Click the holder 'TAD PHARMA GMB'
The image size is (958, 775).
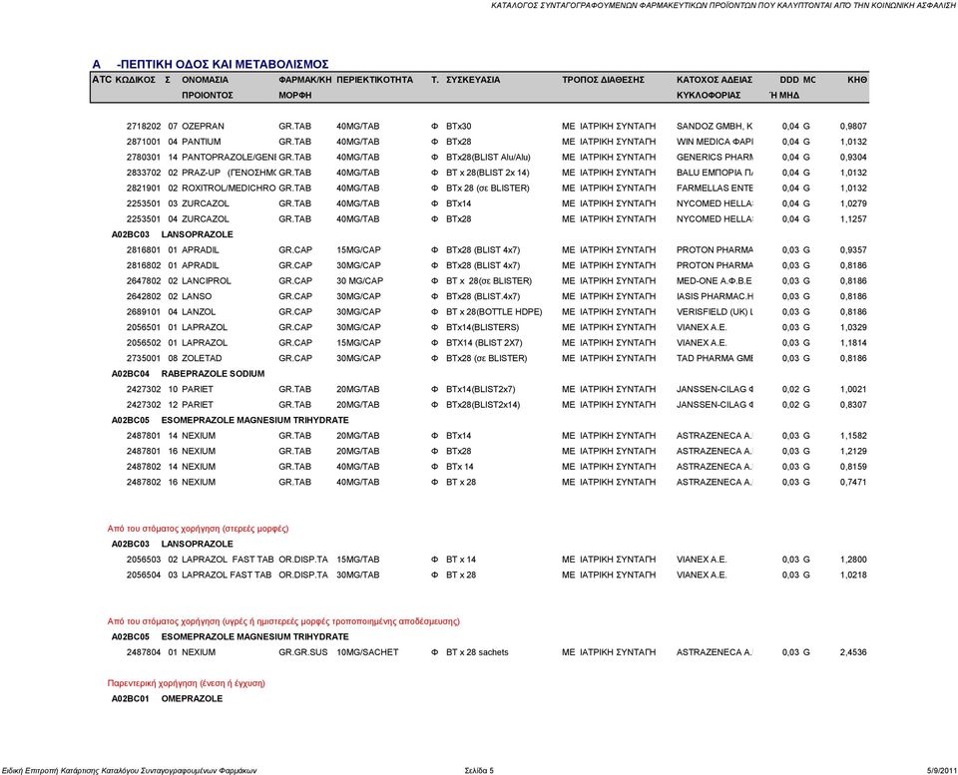coord(715,358)
